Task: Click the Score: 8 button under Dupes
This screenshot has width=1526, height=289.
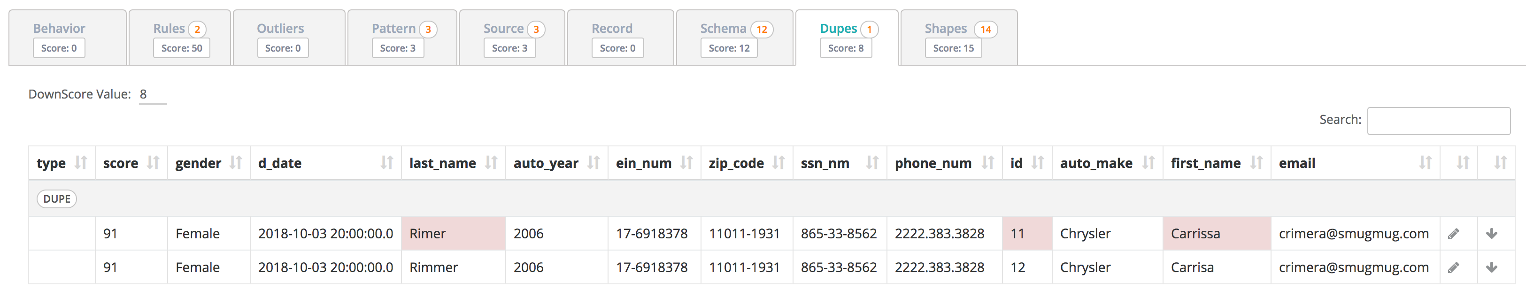Action: click(845, 49)
